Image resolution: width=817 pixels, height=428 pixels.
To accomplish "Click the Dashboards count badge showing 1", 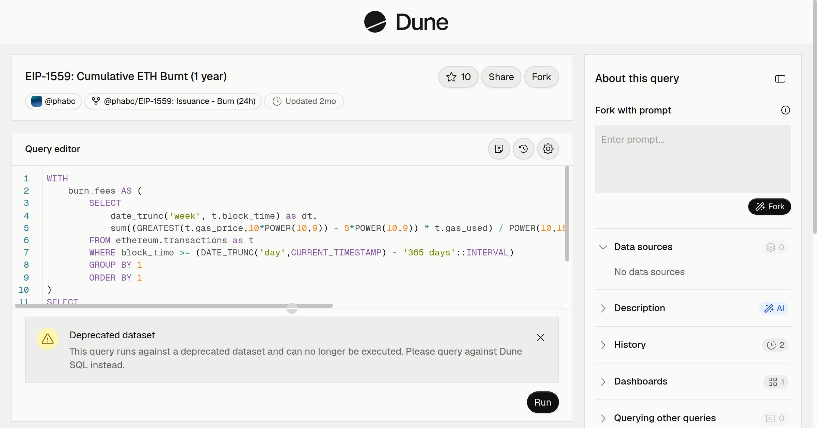I will click(x=776, y=381).
